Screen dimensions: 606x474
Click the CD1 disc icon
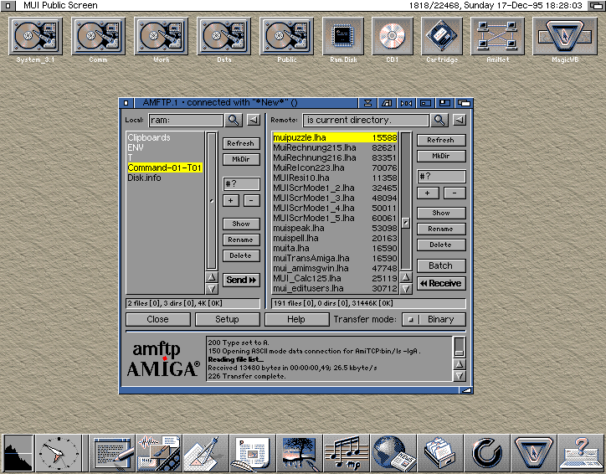click(393, 38)
